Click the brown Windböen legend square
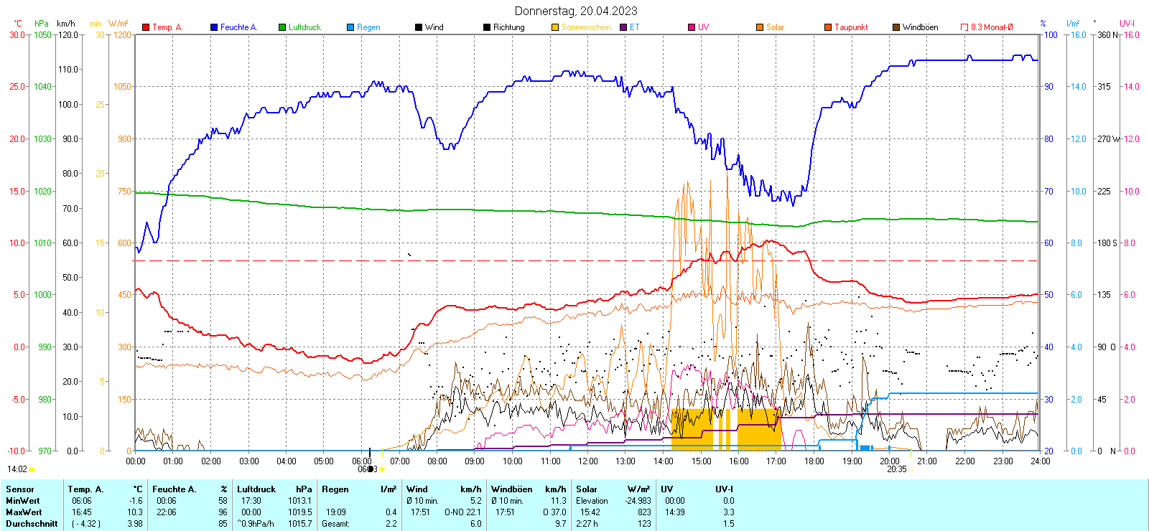 [x=896, y=27]
